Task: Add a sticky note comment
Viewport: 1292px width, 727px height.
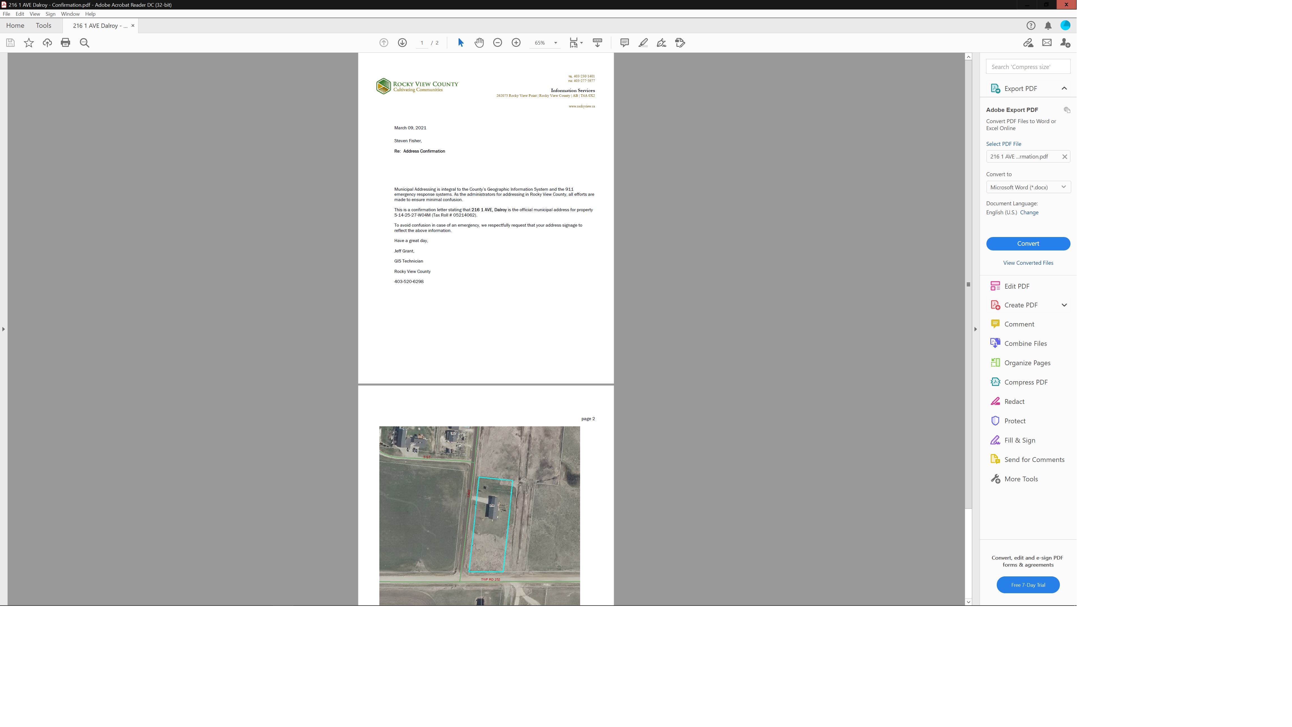Action: tap(624, 43)
